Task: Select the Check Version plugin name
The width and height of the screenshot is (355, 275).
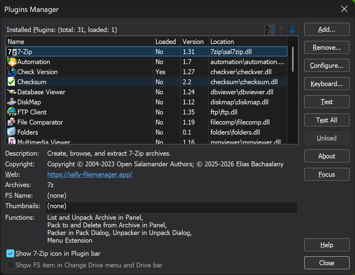Action: pyautogui.click(x=38, y=72)
